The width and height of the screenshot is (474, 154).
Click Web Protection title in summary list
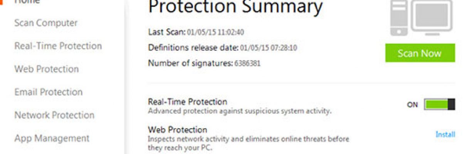178,130
